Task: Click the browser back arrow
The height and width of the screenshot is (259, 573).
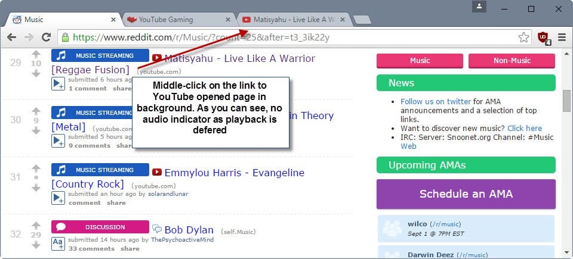Action: tap(12, 37)
